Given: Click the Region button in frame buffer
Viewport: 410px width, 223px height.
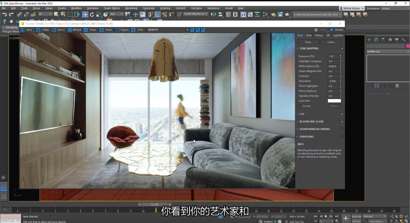Looking at the screenshot, I should click(x=122, y=30).
